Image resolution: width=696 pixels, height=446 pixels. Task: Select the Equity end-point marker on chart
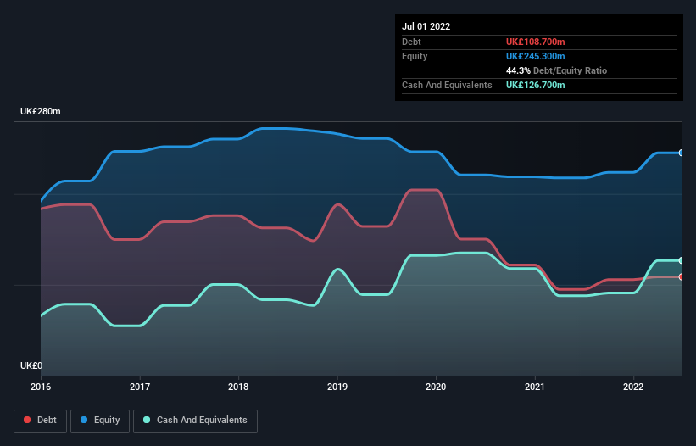tap(682, 153)
